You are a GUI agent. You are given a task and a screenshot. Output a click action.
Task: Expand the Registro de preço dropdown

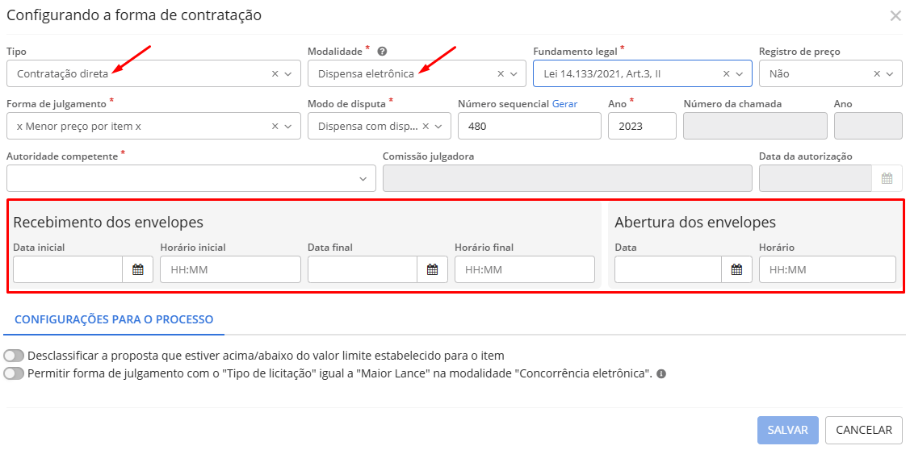(891, 73)
